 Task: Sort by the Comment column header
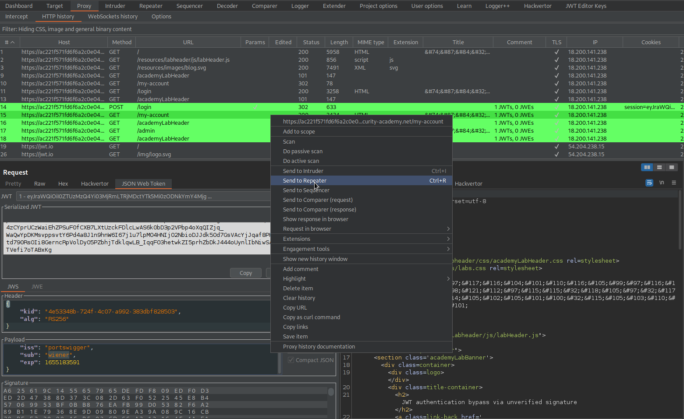coord(520,42)
